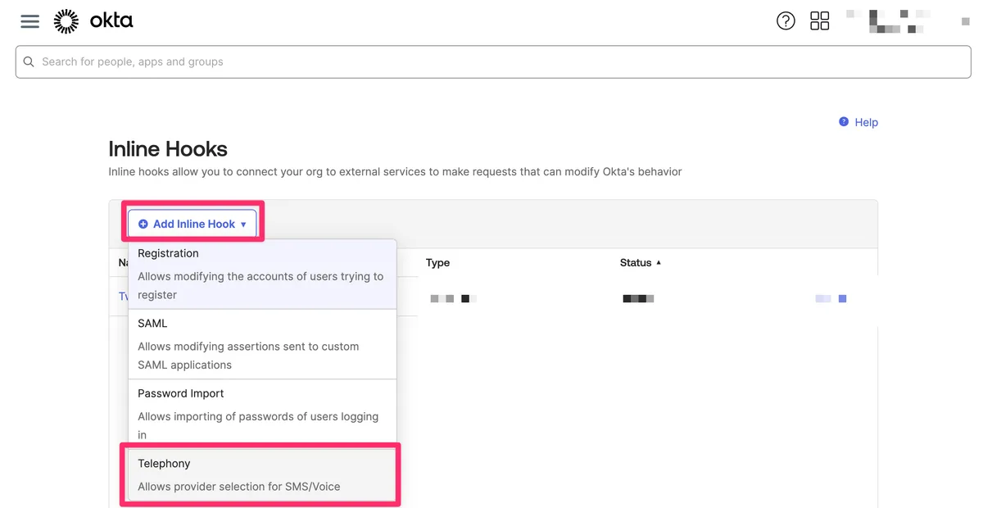Sort the table by Type column header
This screenshot has width=983, height=508.
(437, 263)
